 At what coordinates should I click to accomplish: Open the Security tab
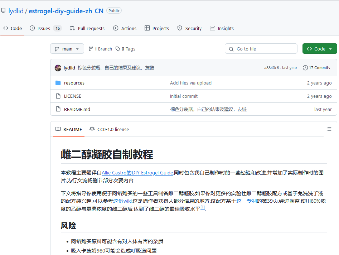pos(189,28)
